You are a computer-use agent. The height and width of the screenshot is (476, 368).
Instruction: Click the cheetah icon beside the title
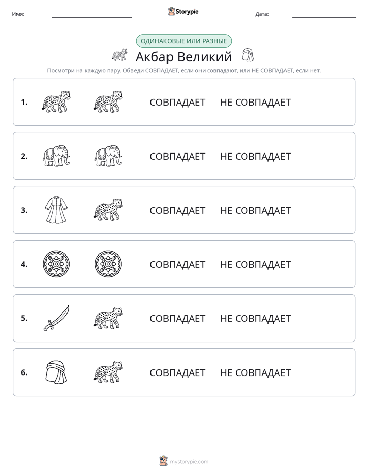pyautogui.click(x=120, y=55)
